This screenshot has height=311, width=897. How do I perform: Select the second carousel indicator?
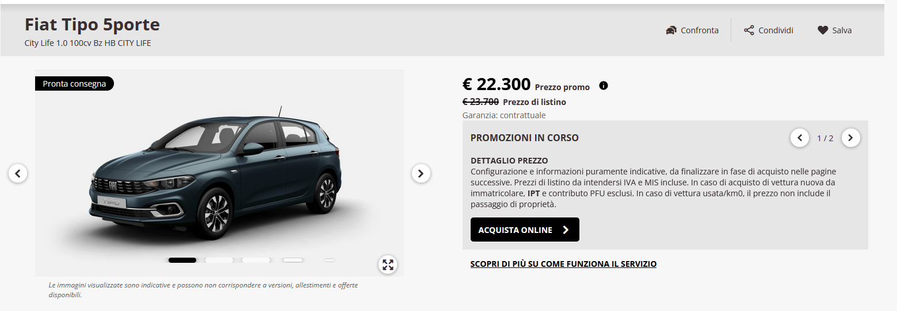pos(219,260)
